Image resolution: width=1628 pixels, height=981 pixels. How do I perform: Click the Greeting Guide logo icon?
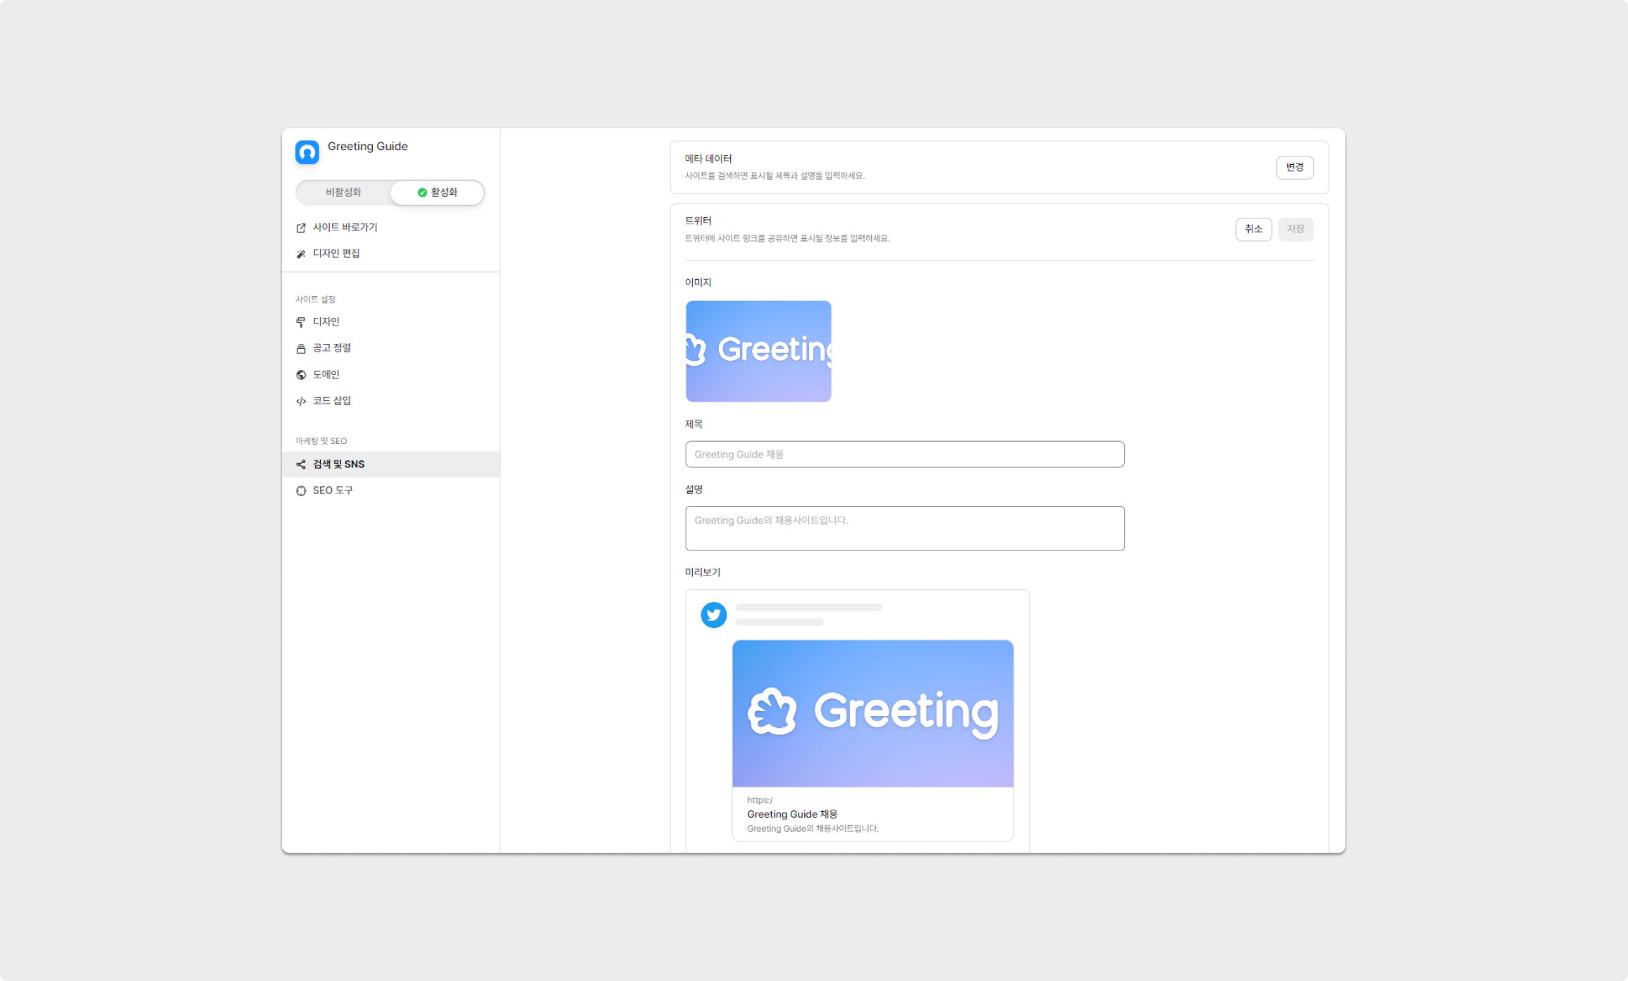pyautogui.click(x=307, y=152)
